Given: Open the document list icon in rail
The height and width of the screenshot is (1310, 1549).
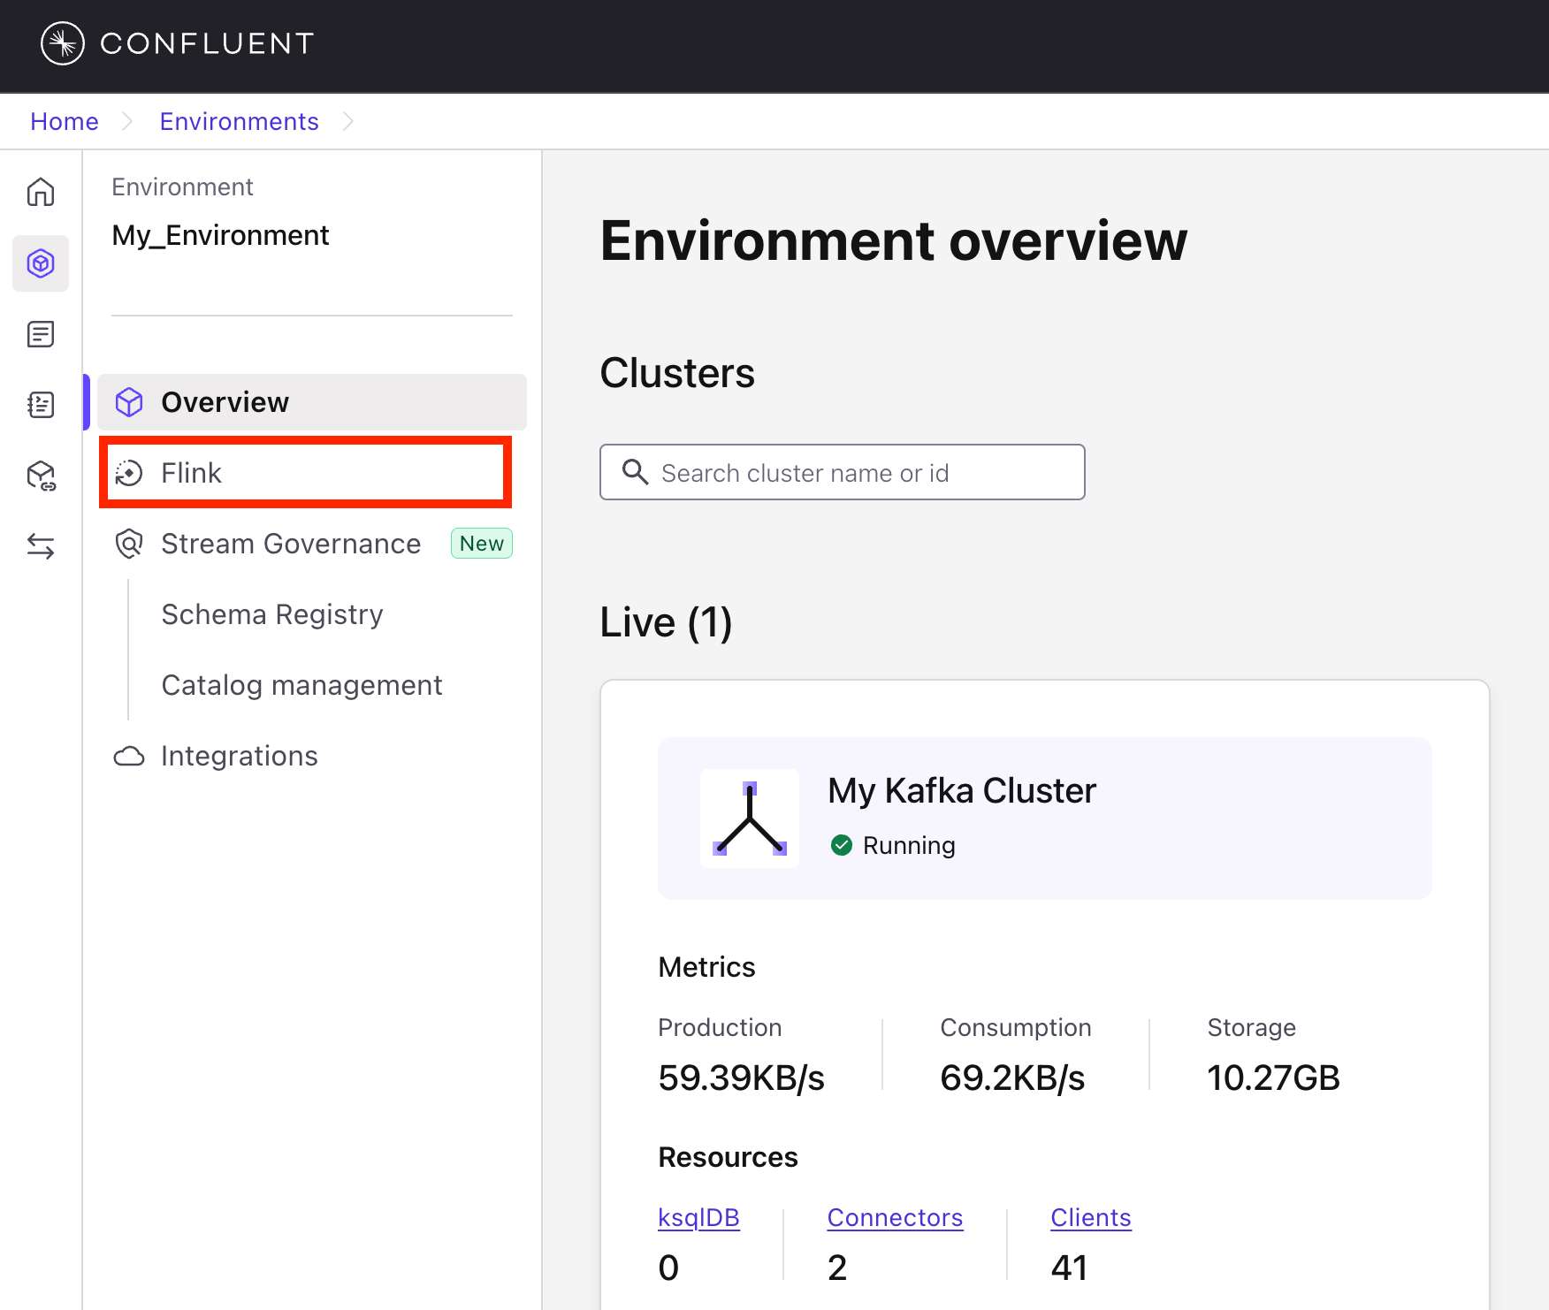Looking at the screenshot, I should [x=41, y=334].
